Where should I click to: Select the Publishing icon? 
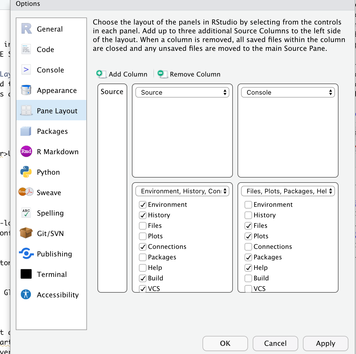point(26,254)
